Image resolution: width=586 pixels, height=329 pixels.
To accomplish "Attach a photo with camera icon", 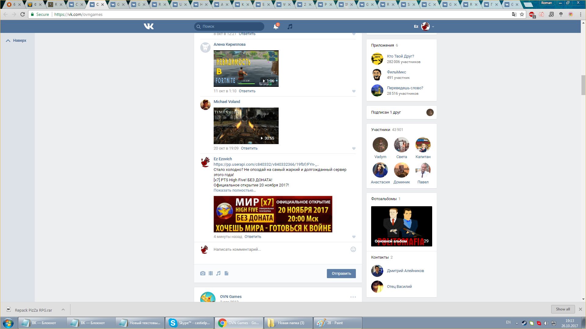I will pos(203,273).
